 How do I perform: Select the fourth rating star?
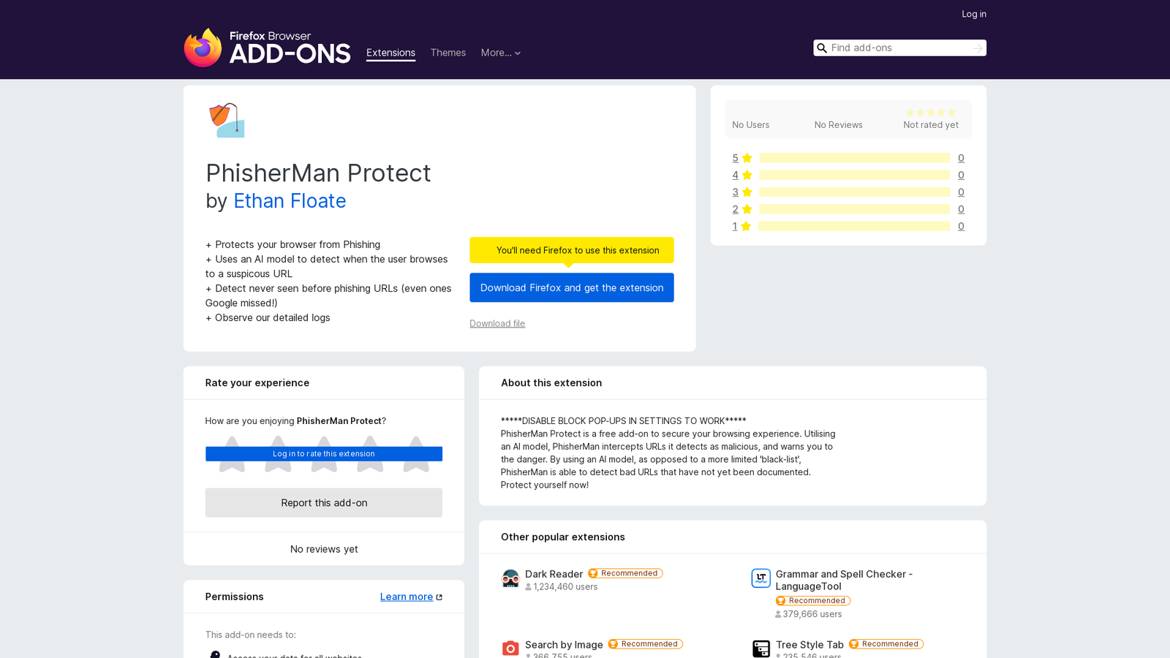(370, 454)
